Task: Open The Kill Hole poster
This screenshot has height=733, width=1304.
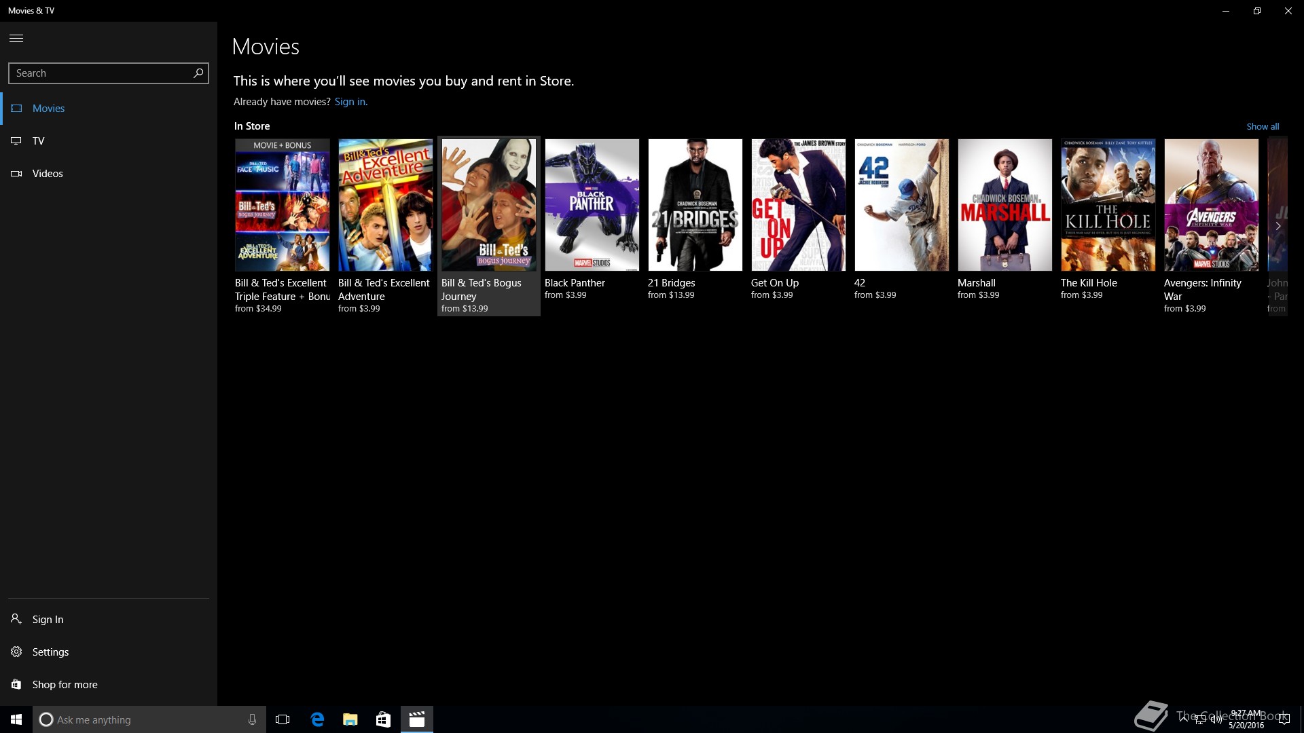Action: [x=1108, y=205]
